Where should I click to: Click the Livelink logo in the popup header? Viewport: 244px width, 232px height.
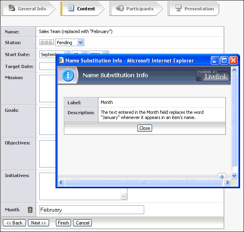pos(212,75)
